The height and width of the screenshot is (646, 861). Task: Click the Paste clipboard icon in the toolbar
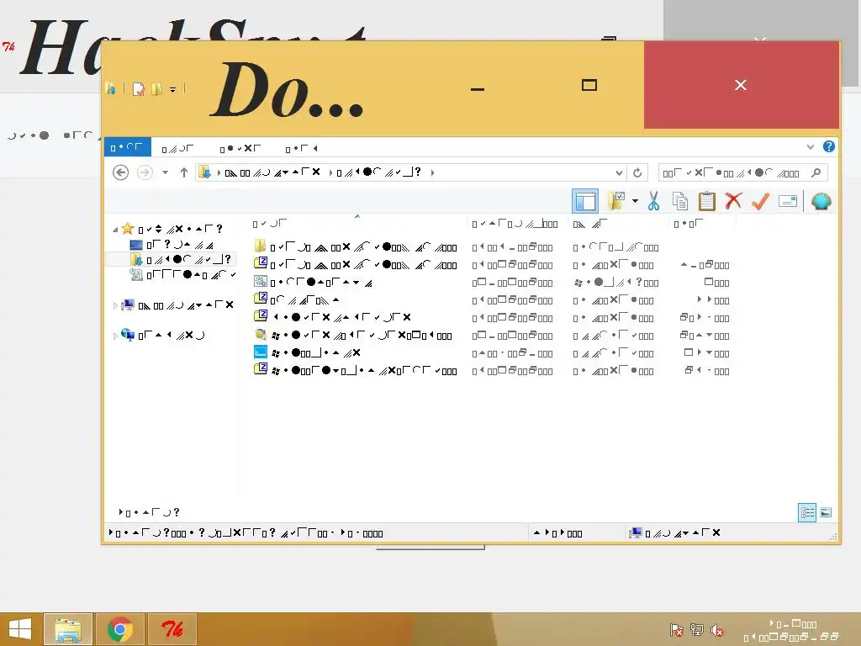pos(706,201)
